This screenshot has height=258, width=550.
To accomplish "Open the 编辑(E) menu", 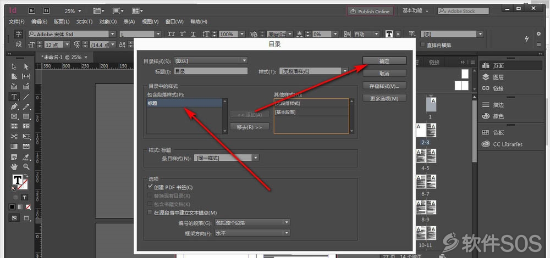I will coord(39,22).
